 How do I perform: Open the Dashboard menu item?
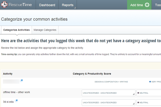47,5
